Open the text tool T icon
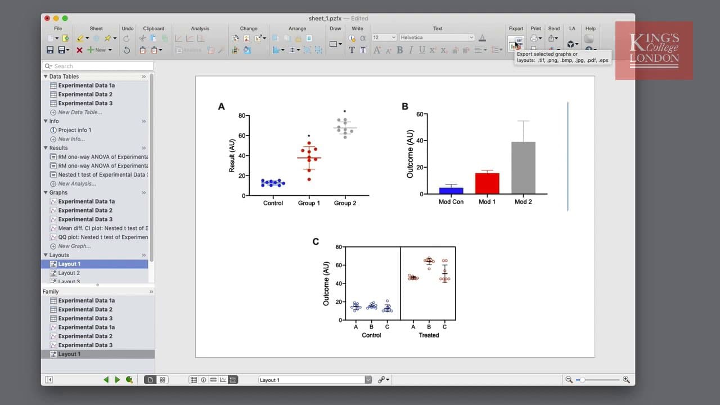This screenshot has height=405, width=720. coord(352,50)
